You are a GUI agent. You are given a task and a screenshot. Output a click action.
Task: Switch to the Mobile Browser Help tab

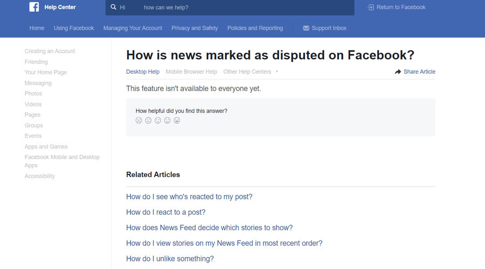pyautogui.click(x=191, y=72)
